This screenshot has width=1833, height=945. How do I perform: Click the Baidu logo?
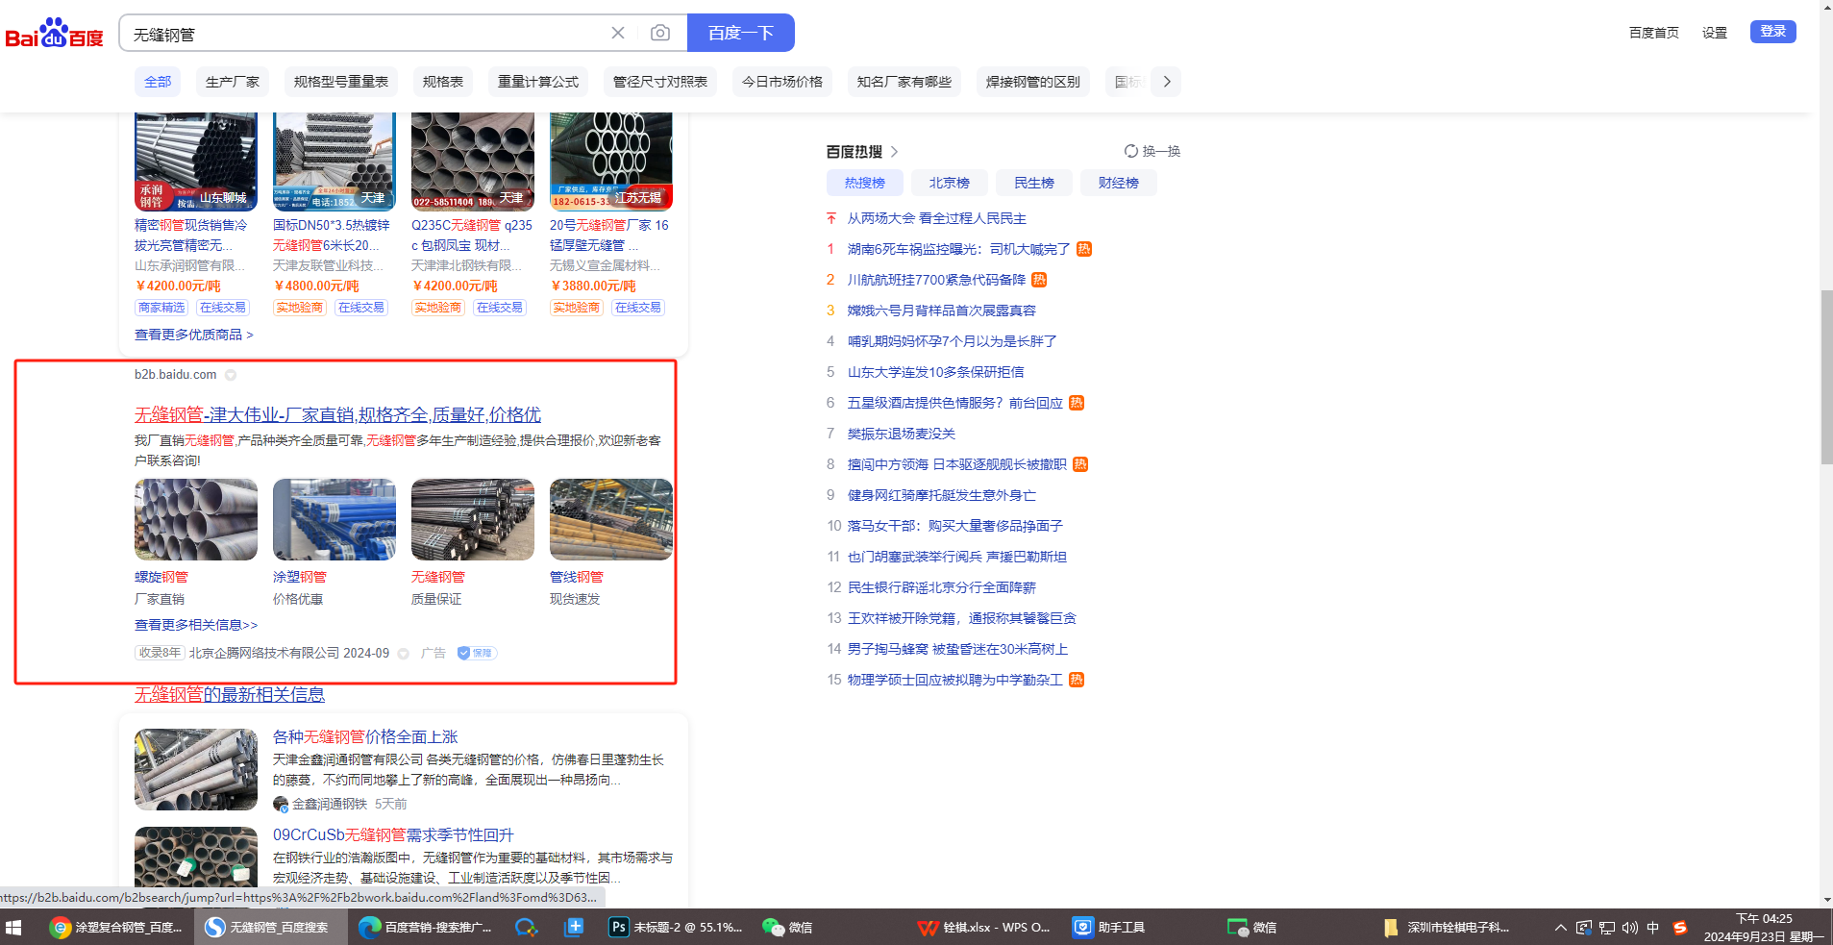[x=54, y=34]
